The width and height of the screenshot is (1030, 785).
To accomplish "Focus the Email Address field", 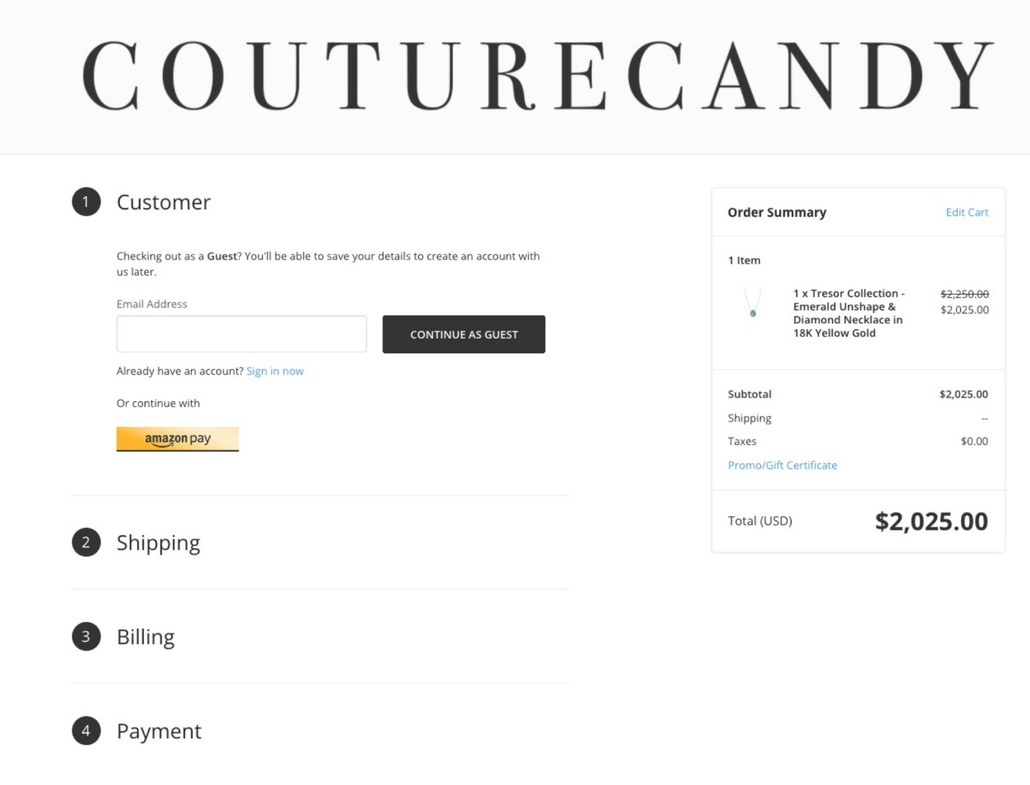I will (x=241, y=334).
